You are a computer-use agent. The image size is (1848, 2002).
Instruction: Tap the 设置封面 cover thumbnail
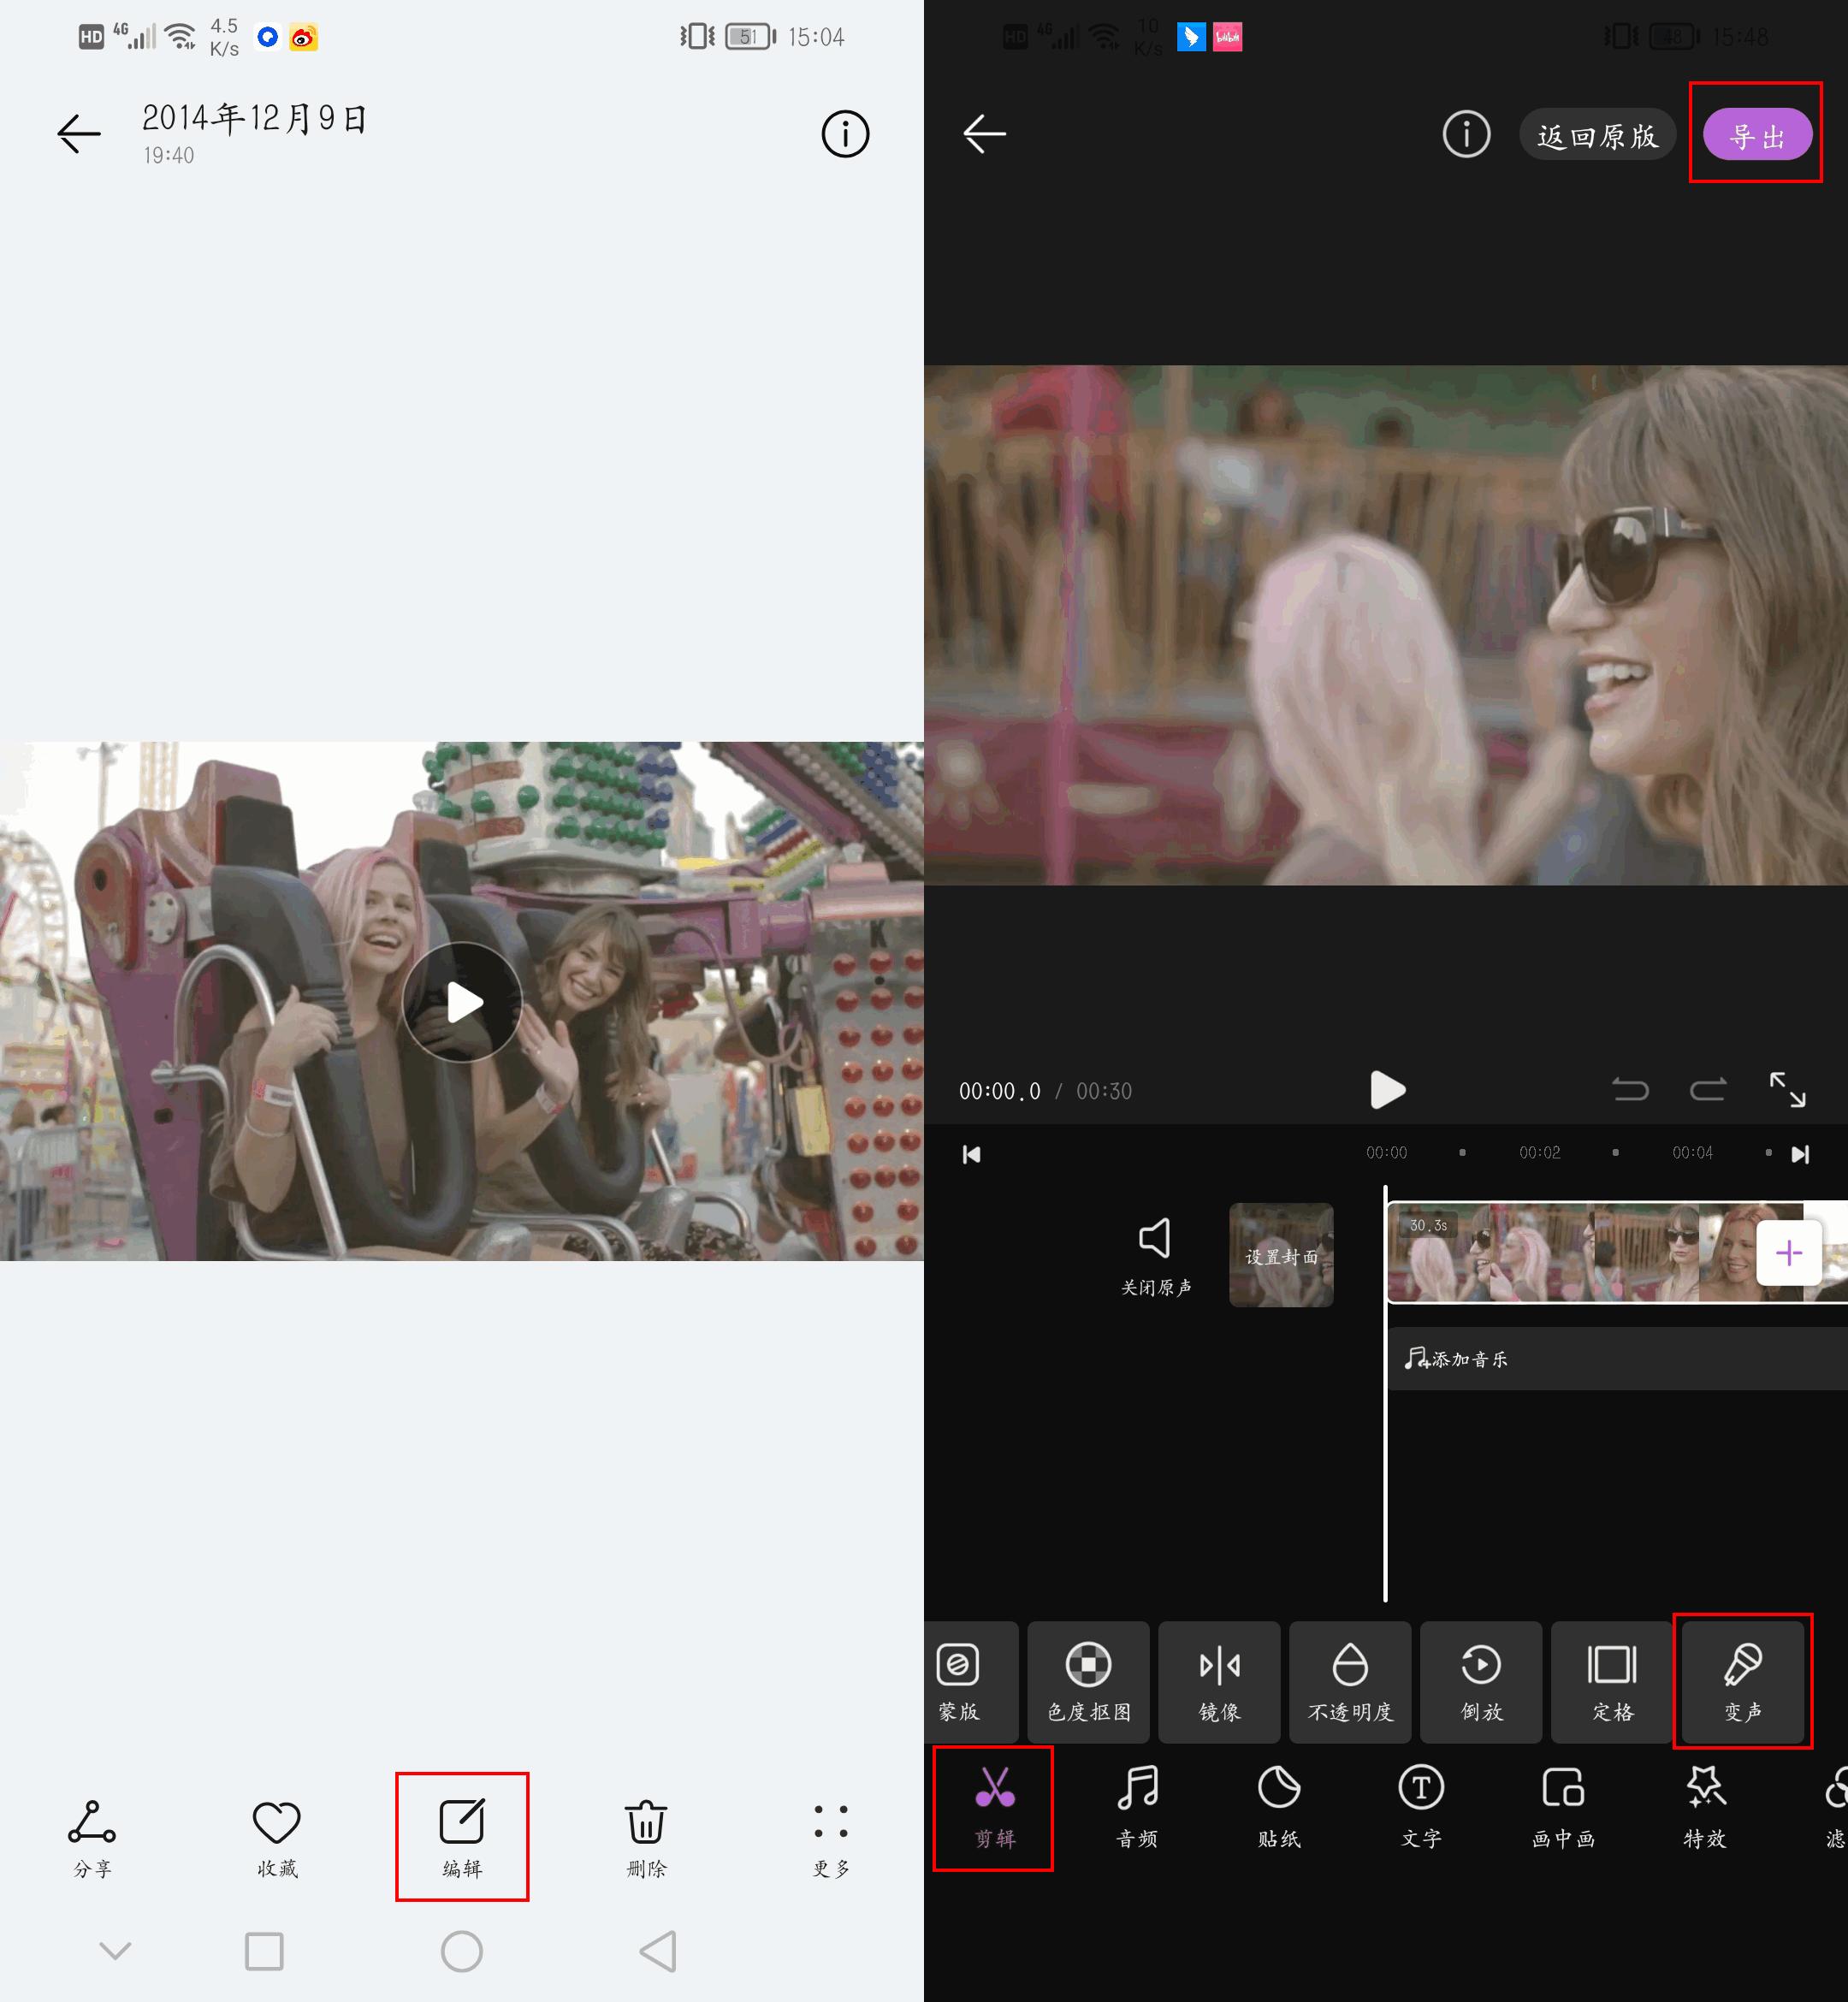point(1281,1255)
